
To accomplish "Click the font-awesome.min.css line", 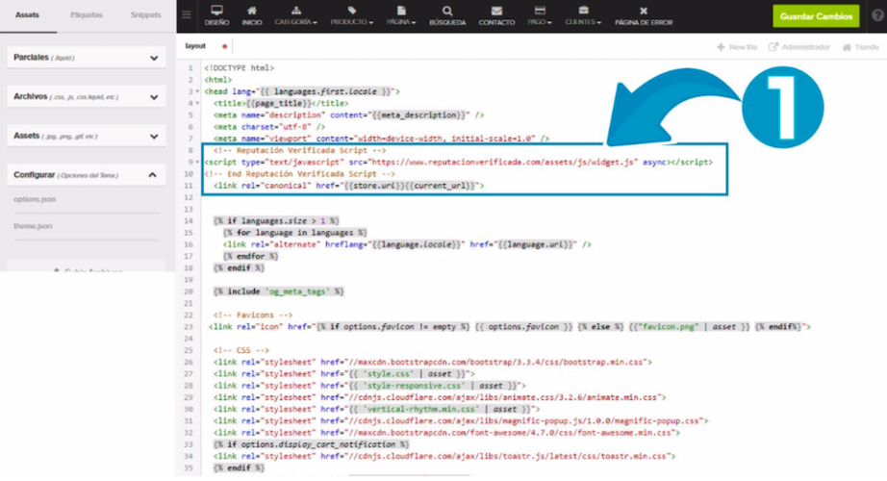I will (447, 433).
